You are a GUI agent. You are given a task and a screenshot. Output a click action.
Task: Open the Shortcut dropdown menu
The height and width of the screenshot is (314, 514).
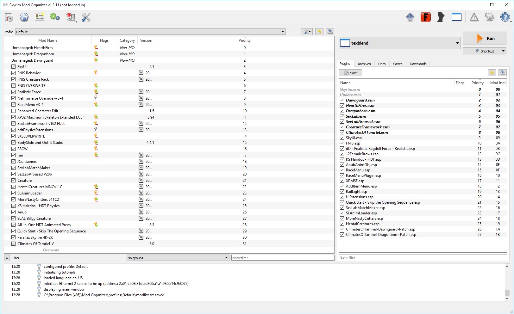(484, 51)
